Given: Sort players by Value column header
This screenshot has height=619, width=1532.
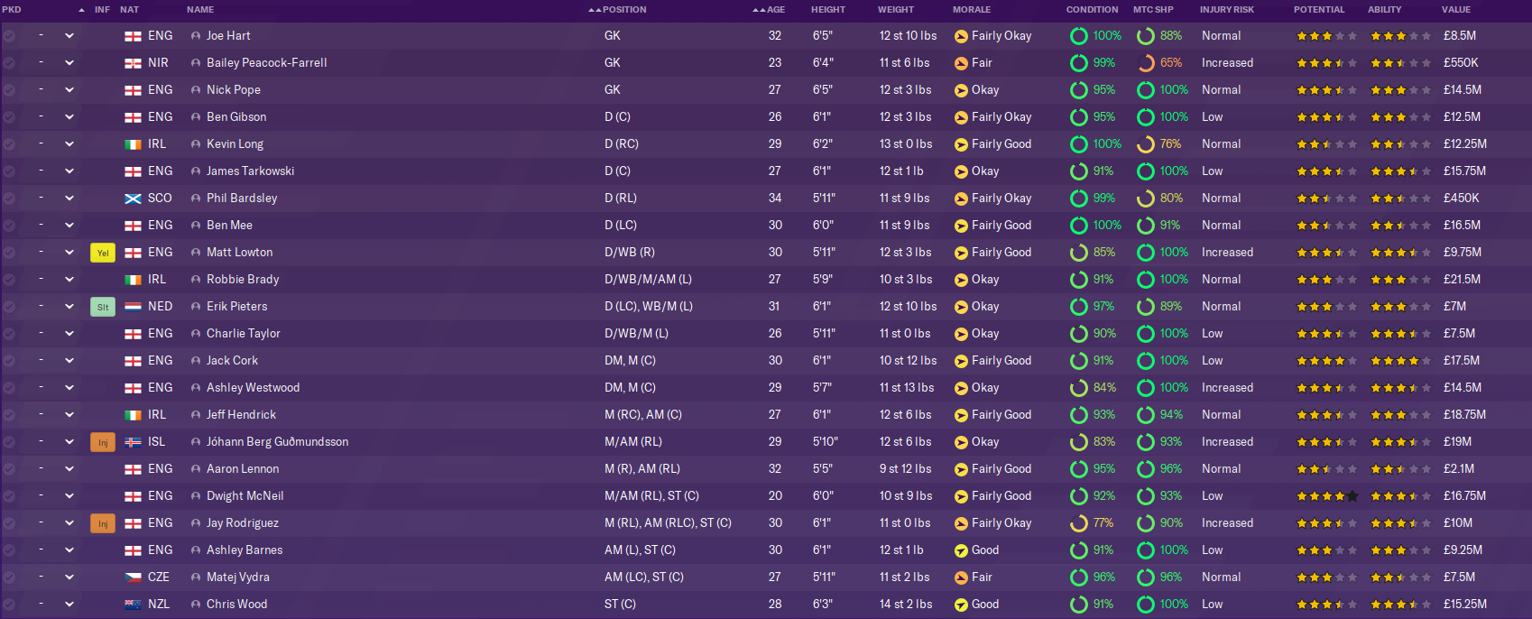Looking at the screenshot, I should point(1455,10).
